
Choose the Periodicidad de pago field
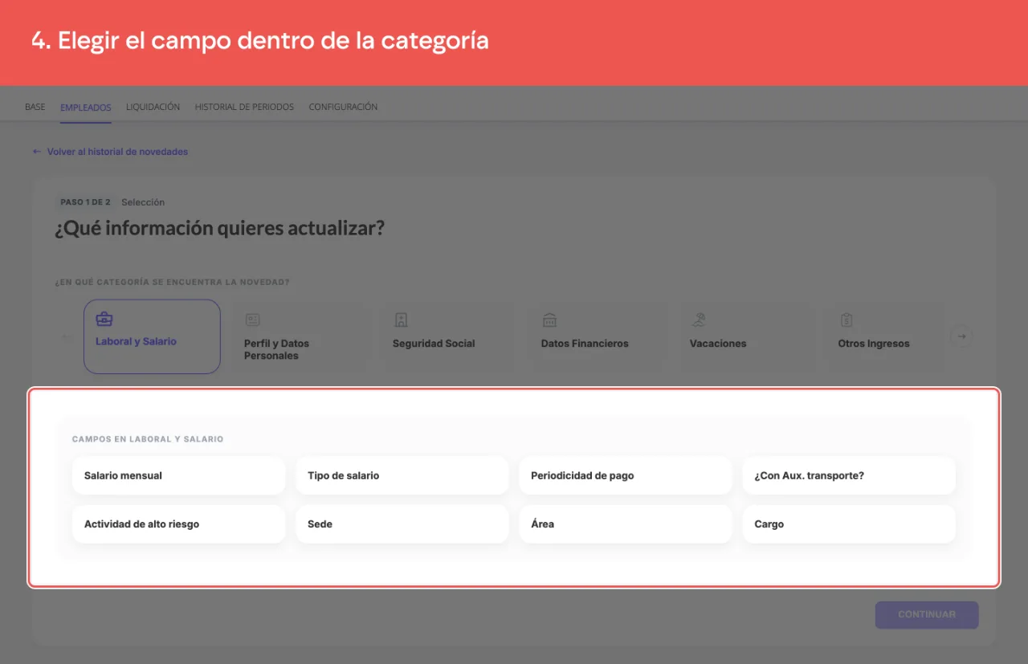(x=626, y=475)
